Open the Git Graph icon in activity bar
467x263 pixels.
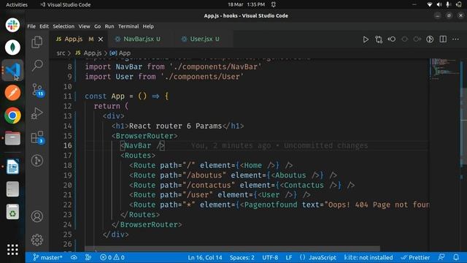point(37,161)
